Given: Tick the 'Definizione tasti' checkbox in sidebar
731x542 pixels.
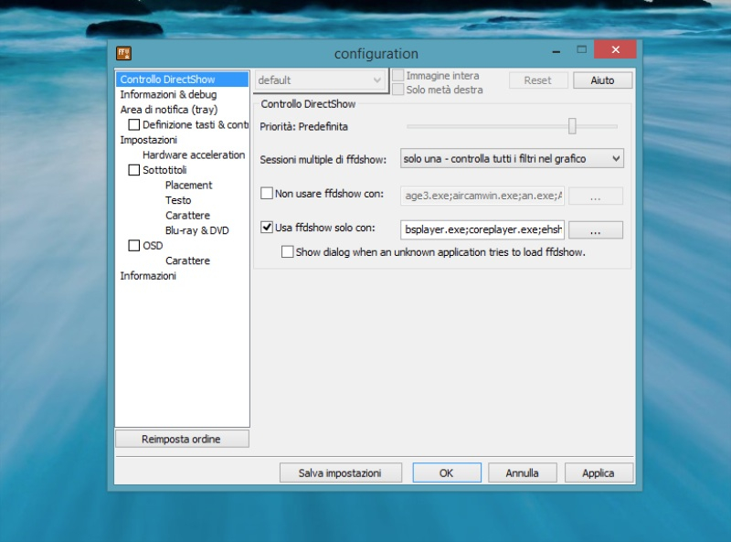Looking at the screenshot, I should click(x=134, y=124).
